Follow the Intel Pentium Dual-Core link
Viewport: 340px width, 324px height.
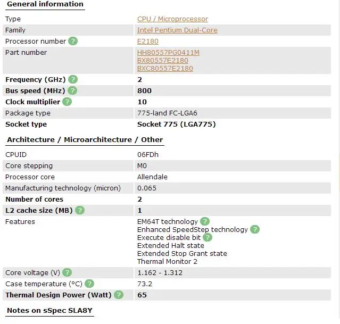(x=177, y=30)
